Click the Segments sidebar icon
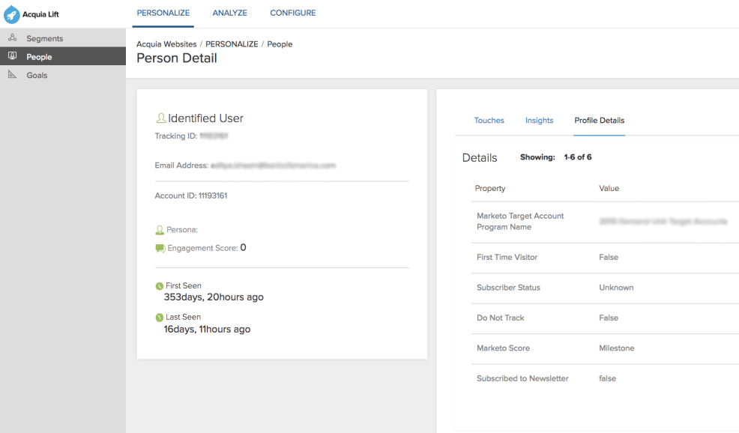 pyautogui.click(x=11, y=38)
